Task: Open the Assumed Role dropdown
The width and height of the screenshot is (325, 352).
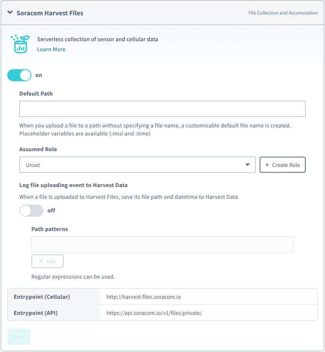Action: click(247, 165)
